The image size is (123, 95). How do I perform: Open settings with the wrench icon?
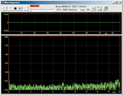(x=105, y=8)
